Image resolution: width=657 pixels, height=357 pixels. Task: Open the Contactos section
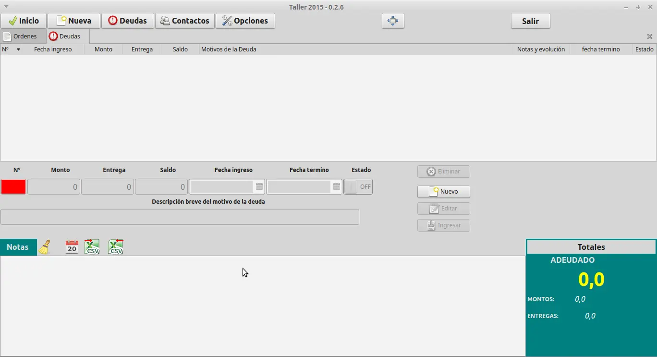(185, 21)
